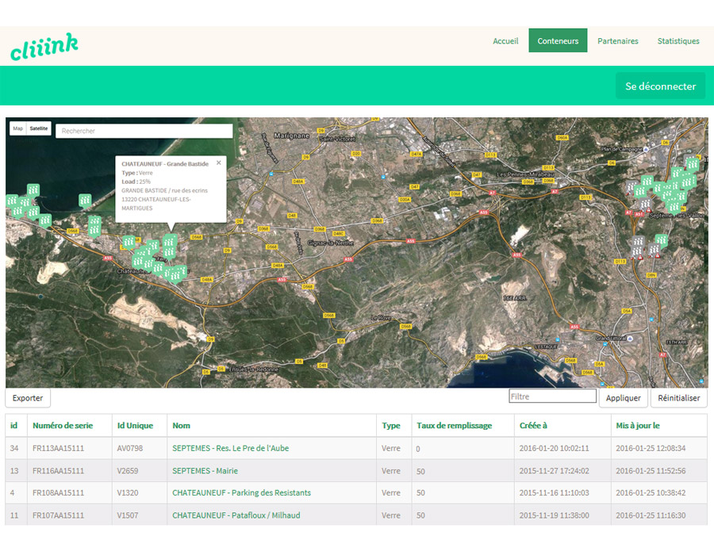Switch map to Map view
The width and height of the screenshot is (714, 555).
(x=18, y=128)
